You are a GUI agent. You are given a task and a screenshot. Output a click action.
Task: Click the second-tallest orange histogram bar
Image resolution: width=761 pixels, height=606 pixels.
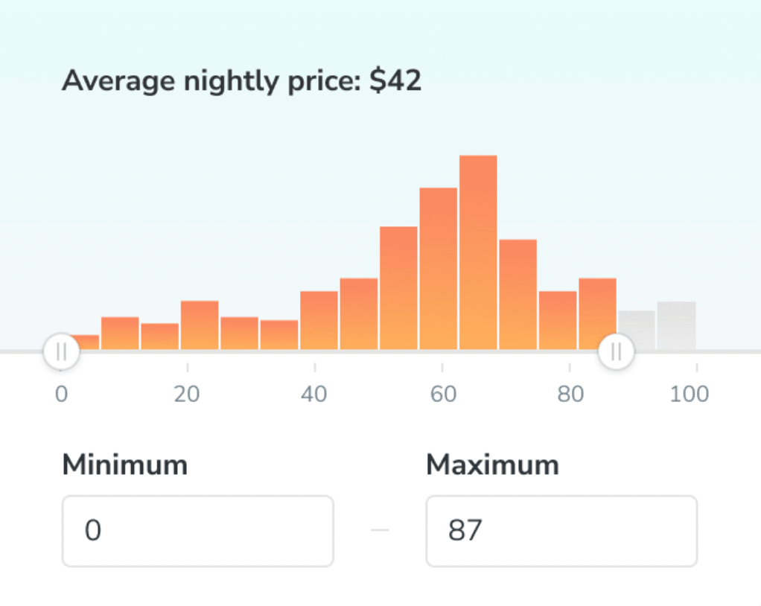point(438,268)
